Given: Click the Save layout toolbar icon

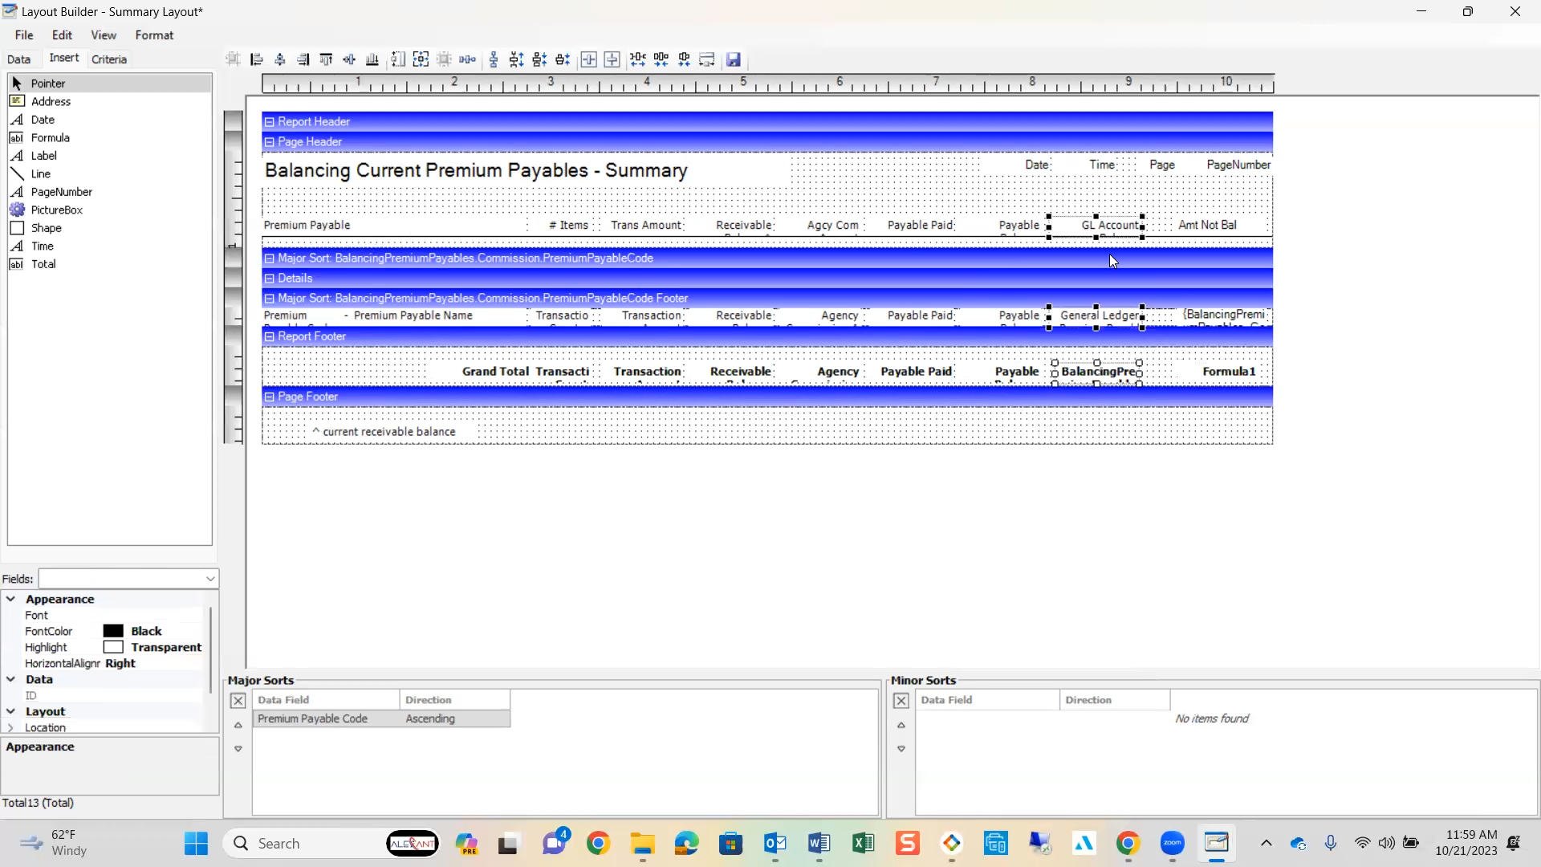Looking at the screenshot, I should pyautogui.click(x=734, y=59).
